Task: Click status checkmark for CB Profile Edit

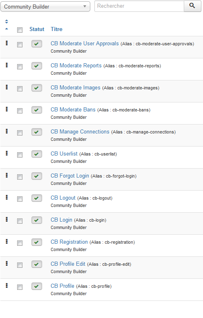Action: coord(36,265)
